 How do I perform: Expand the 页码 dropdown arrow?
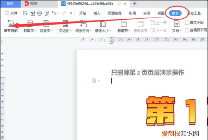181,30
